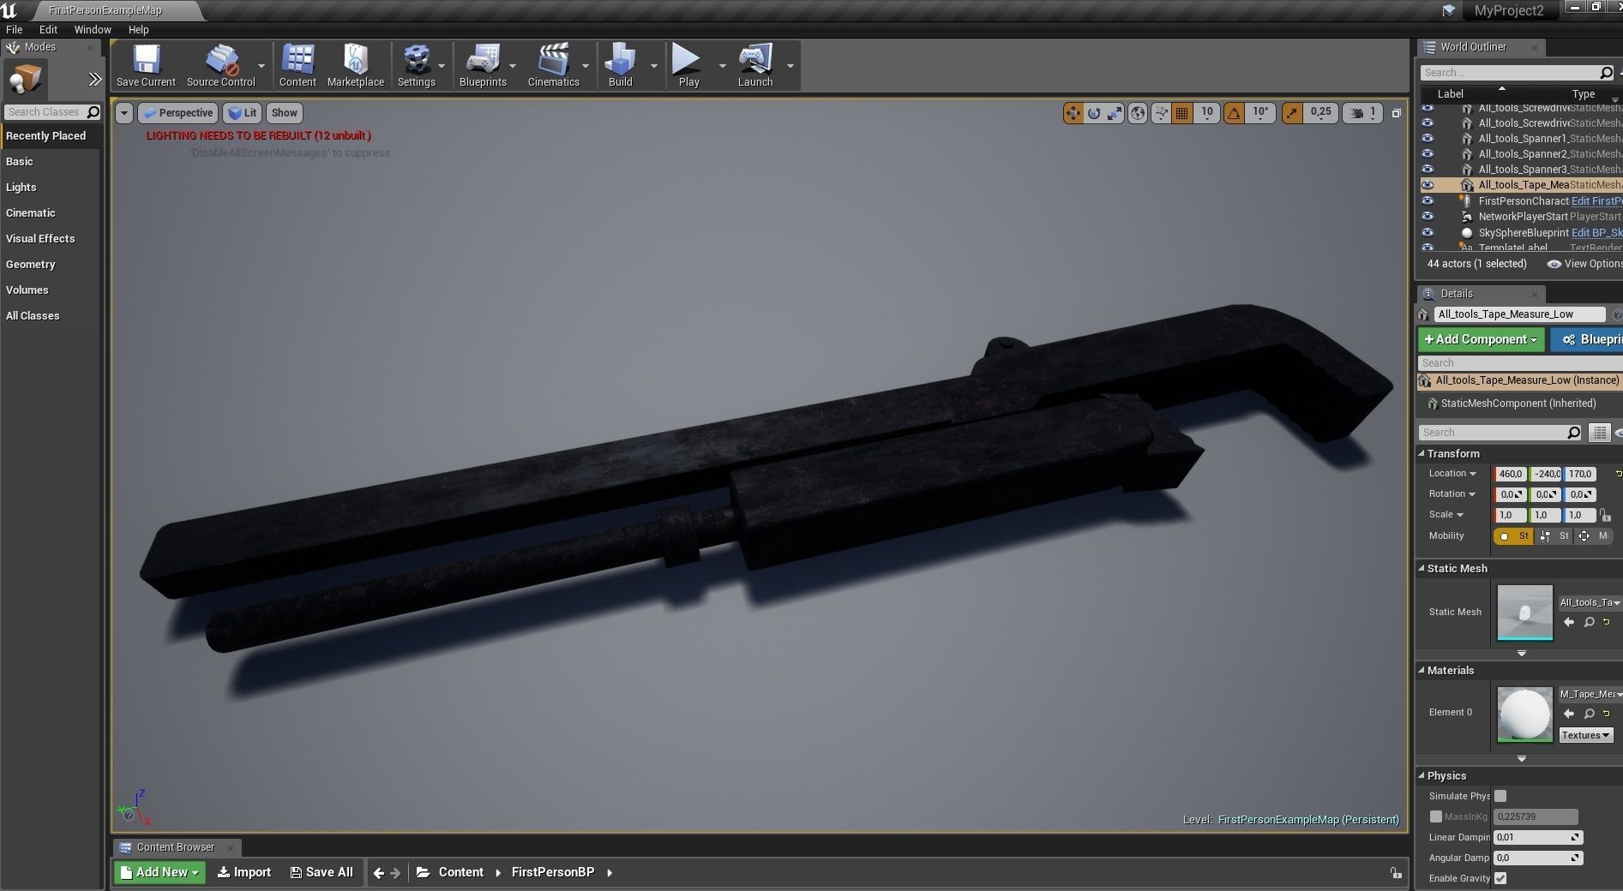Enable the MassInKg override checkbox
This screenshot has height=891, width=1623.
1435,816
